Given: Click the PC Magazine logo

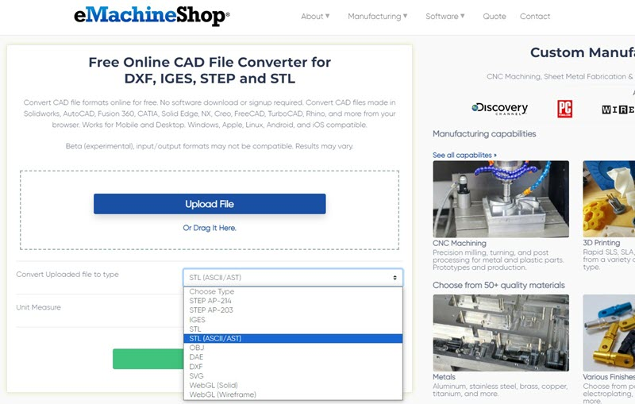Looking at the screenshot, I should 564,109.
